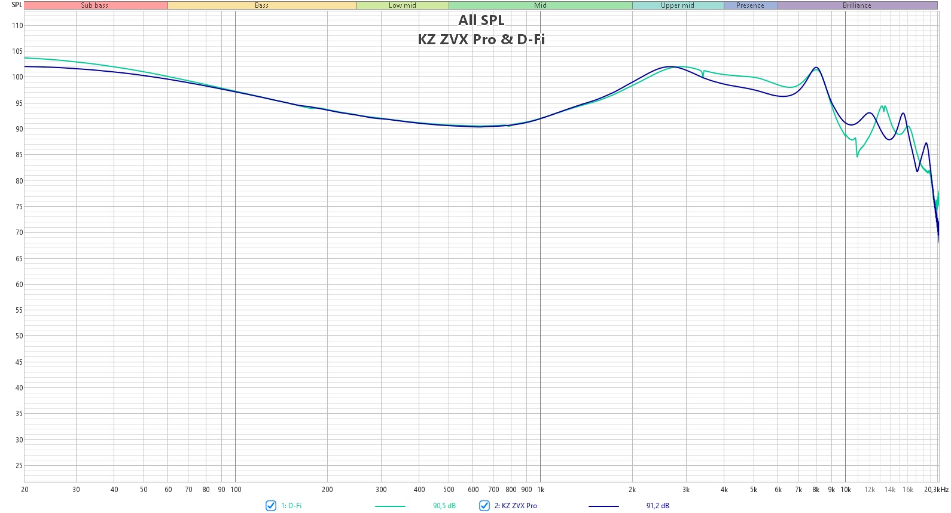Click the '91,2 dB' legend value
Viewport: 951px width, 513px height.
pyautogui.click(x=658, y=506)
